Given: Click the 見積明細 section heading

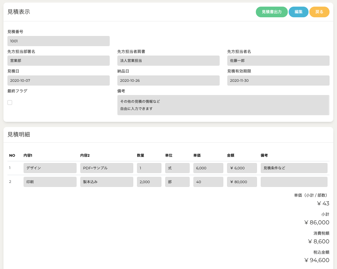Looking at the screenshot, I should 19,134.
